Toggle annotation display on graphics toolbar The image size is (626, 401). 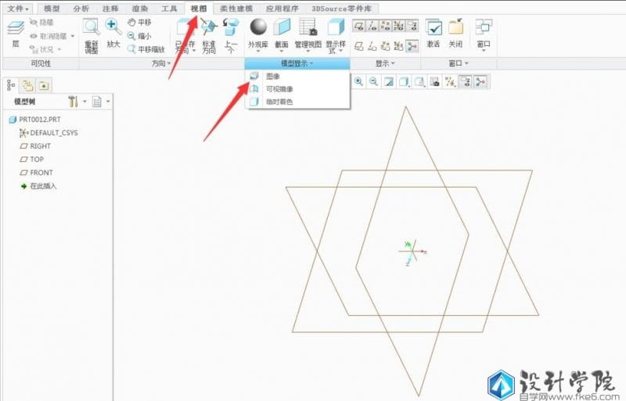coord(466,81)
